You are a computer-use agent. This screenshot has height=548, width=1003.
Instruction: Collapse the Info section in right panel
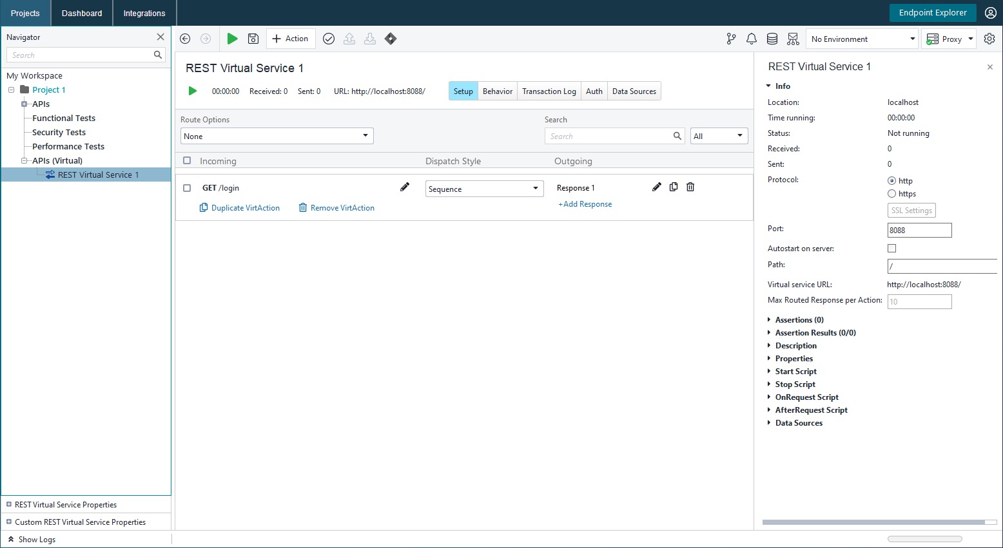pyautogui.click(x=768, y=86)
